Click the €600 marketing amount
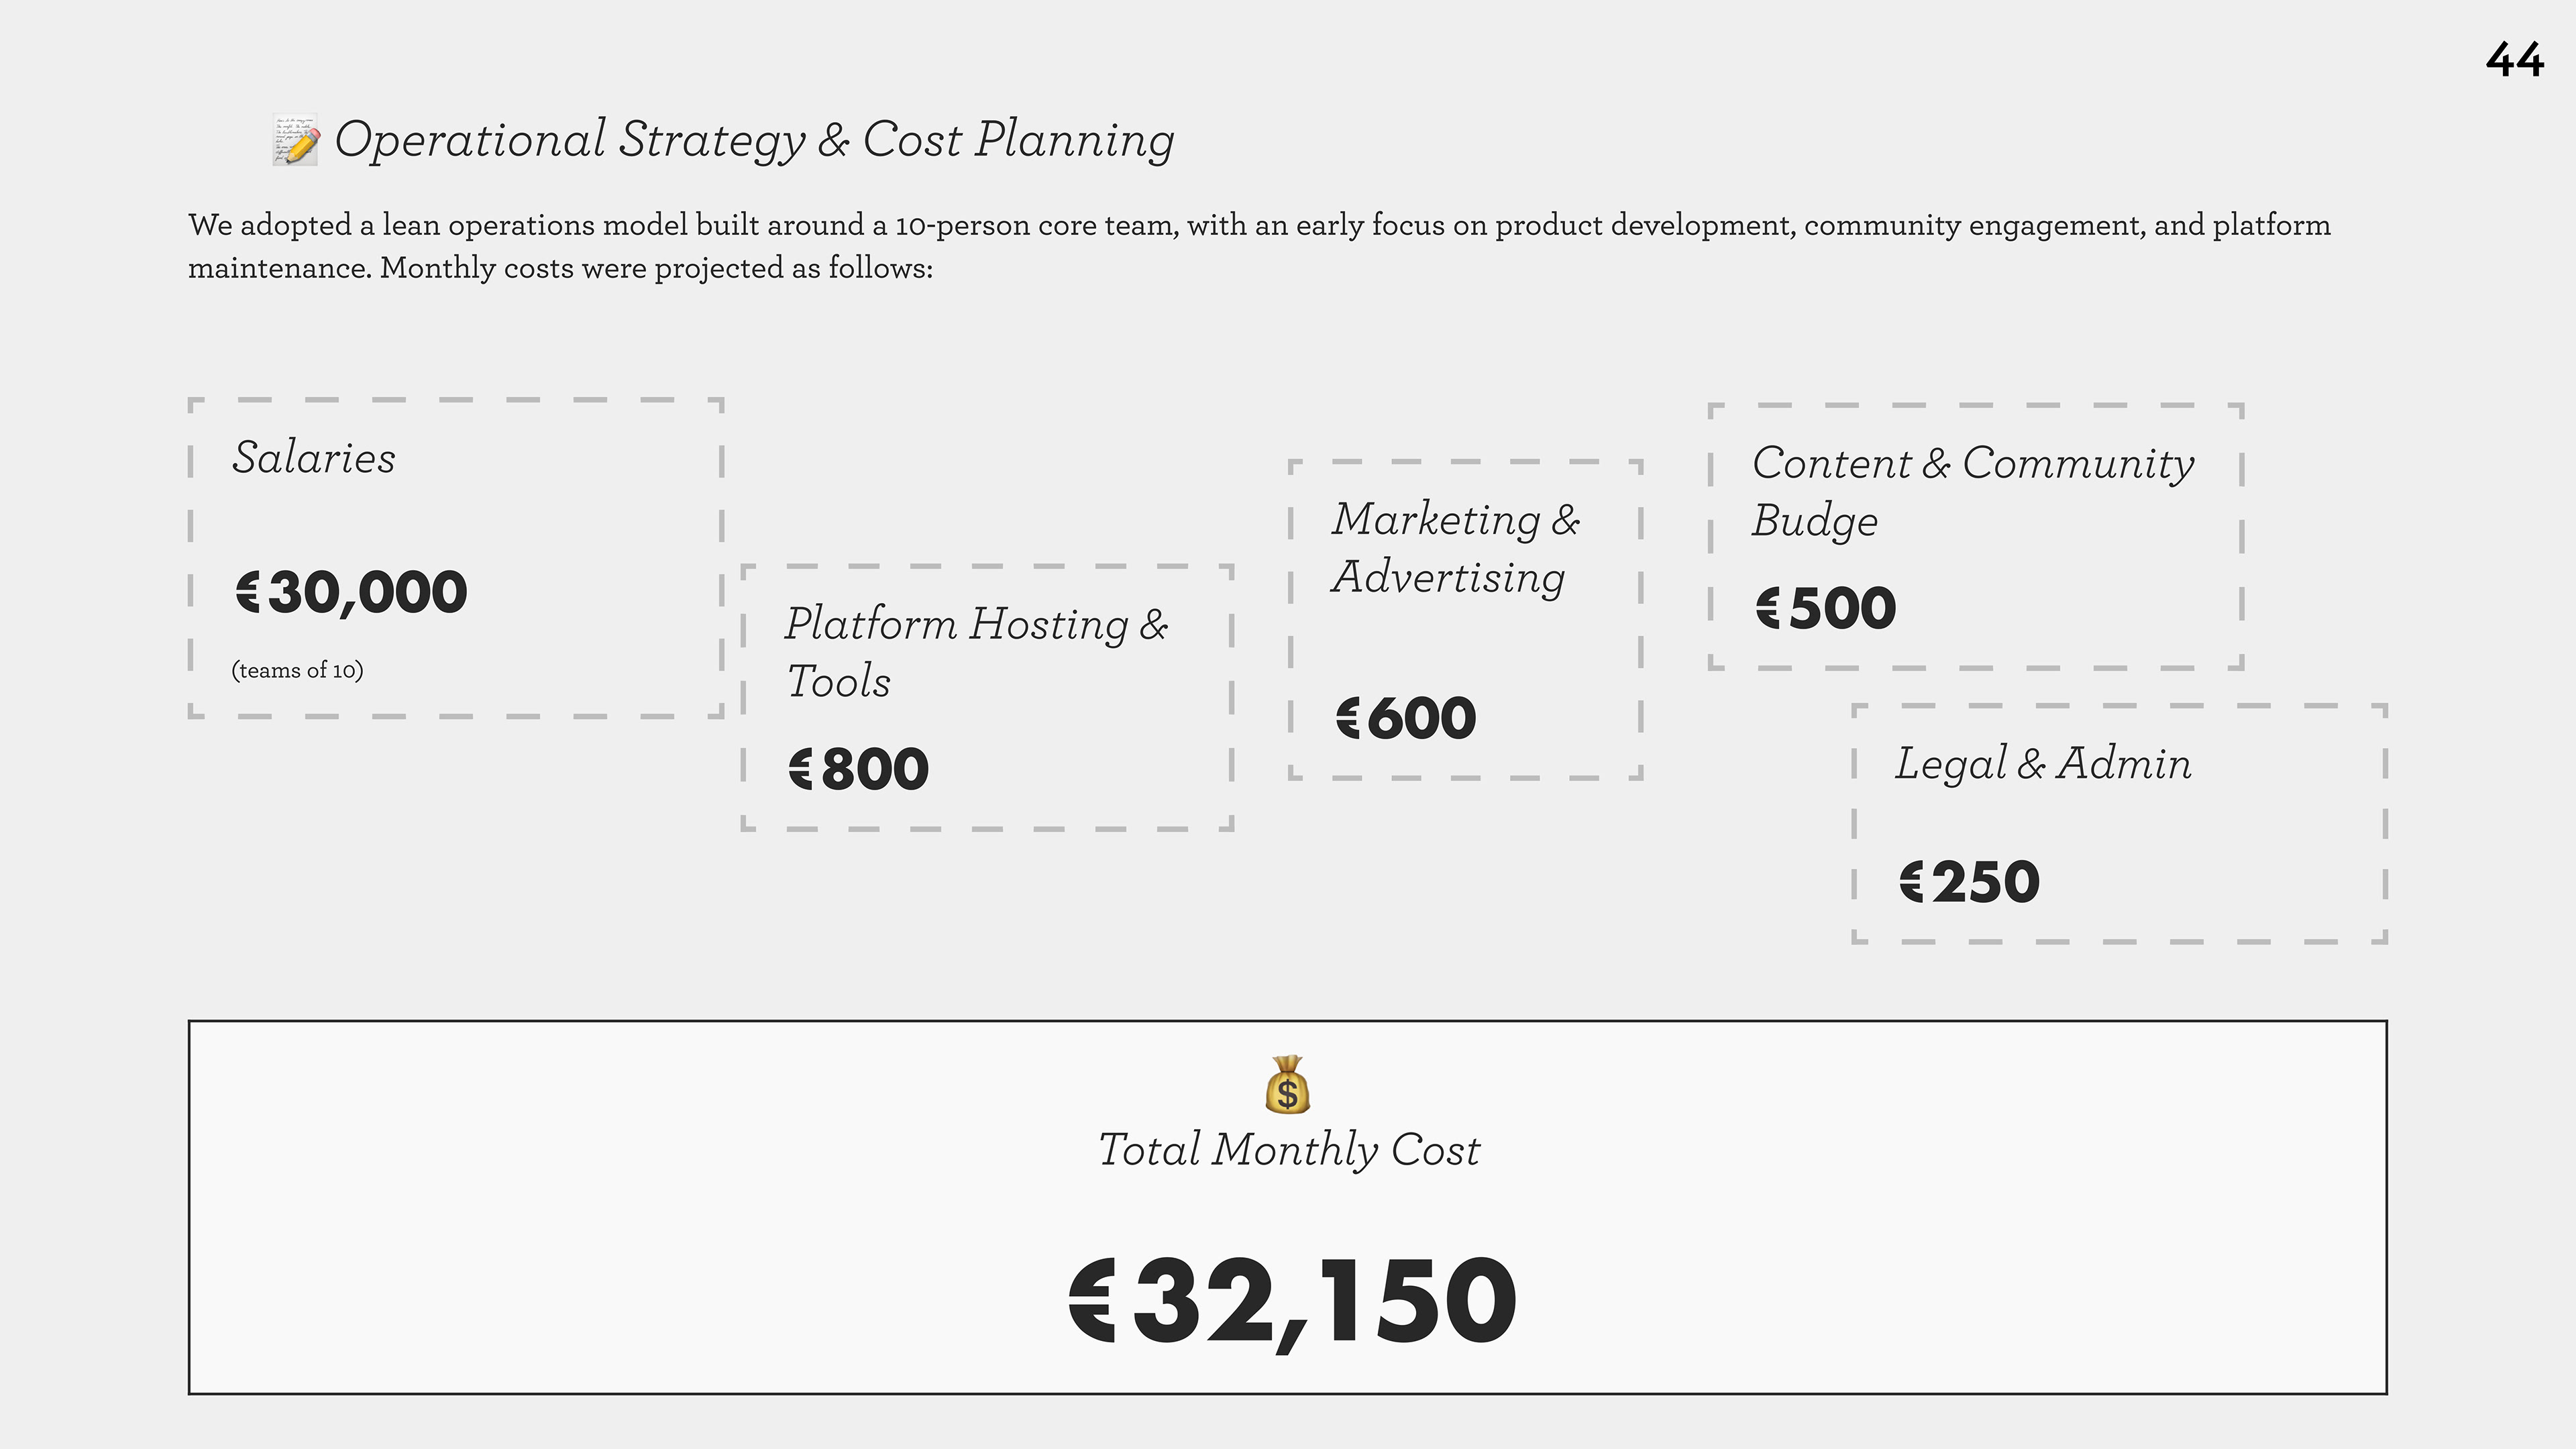 [x=1406, y=718]
